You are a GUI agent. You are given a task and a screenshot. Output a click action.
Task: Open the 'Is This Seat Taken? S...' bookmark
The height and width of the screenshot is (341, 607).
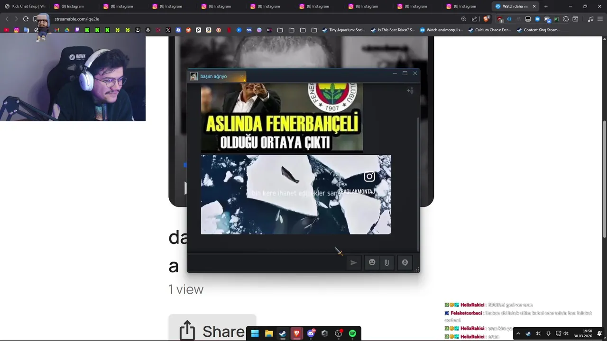393,30
